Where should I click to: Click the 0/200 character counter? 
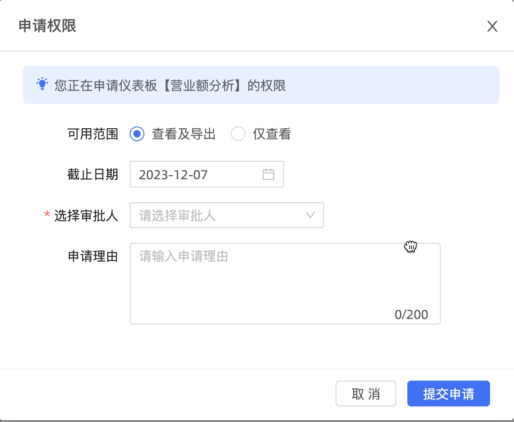point(411,314)
